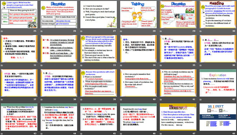Select the 1e Discussion slide thumbnail

coord(59,15)
